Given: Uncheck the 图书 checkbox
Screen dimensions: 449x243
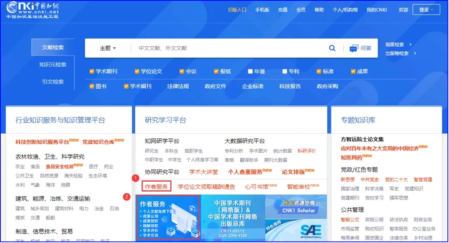Looking at the screenshot, I should 91,86.
